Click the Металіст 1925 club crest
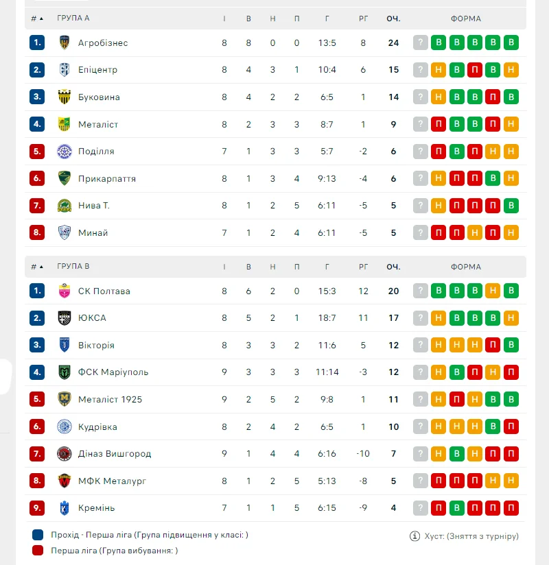The image size is (549, 565). (65, 399)
